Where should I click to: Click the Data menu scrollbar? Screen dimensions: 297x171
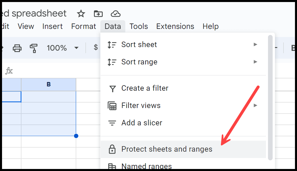pos(270,98)
